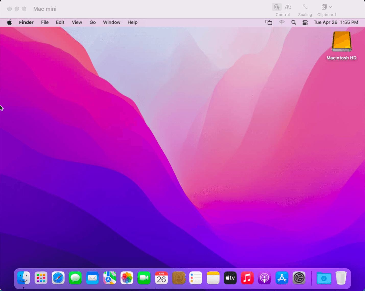Toggle Control mode in the toolbar
The image size is (365, 291).
(x=277, y=7)
